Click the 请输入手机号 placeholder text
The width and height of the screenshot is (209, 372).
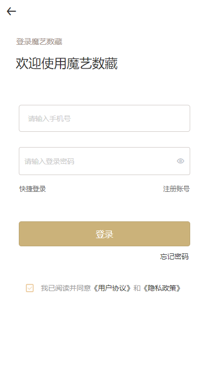49,119
